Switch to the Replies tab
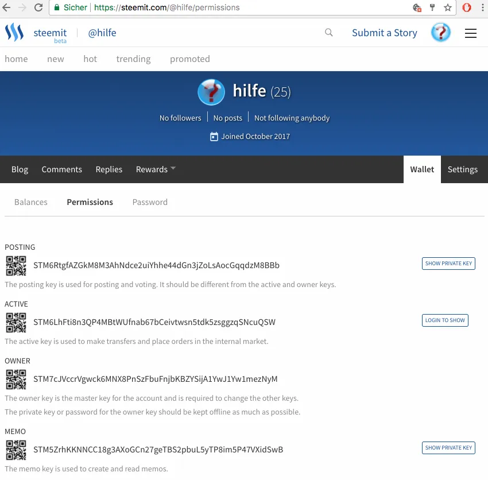This screenshot has height=480, width=488. click(x=109, y=169)
